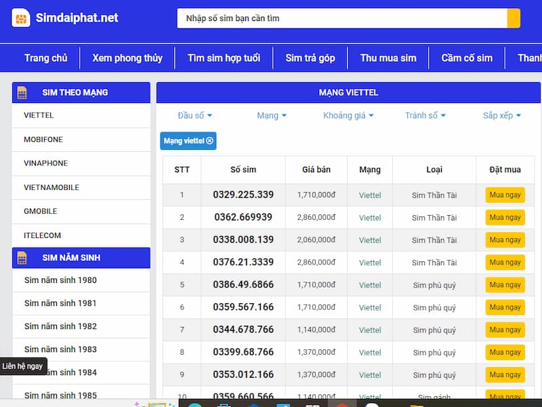Open sim number 0329.225.339

click(x=243, y=195)
